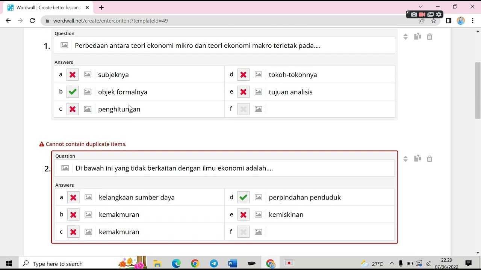Add image to answer 'perpindahan penduduk'
Image resolution: width=481 pixels, height=270 pixels.
258,197
